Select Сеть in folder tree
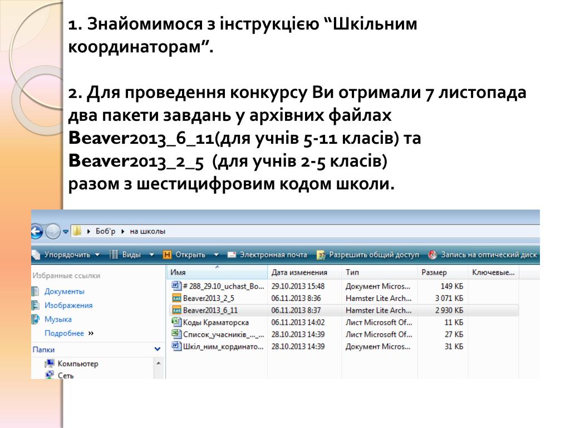 tap(66, 375)
